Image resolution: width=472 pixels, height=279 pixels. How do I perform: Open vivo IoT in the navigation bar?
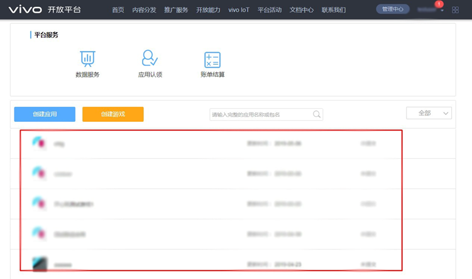pos(239,10)
